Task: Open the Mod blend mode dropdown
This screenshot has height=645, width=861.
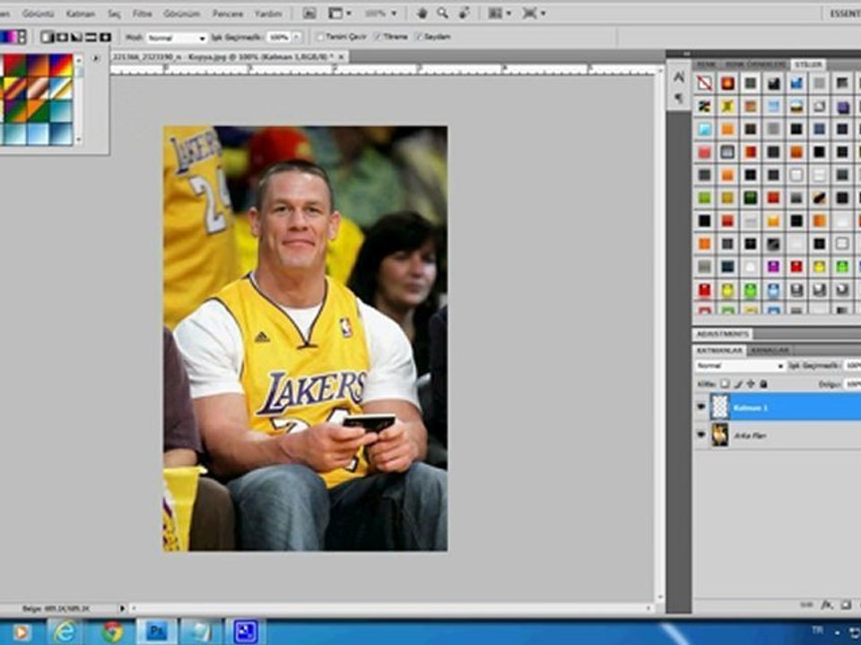Action: (177, 38)
